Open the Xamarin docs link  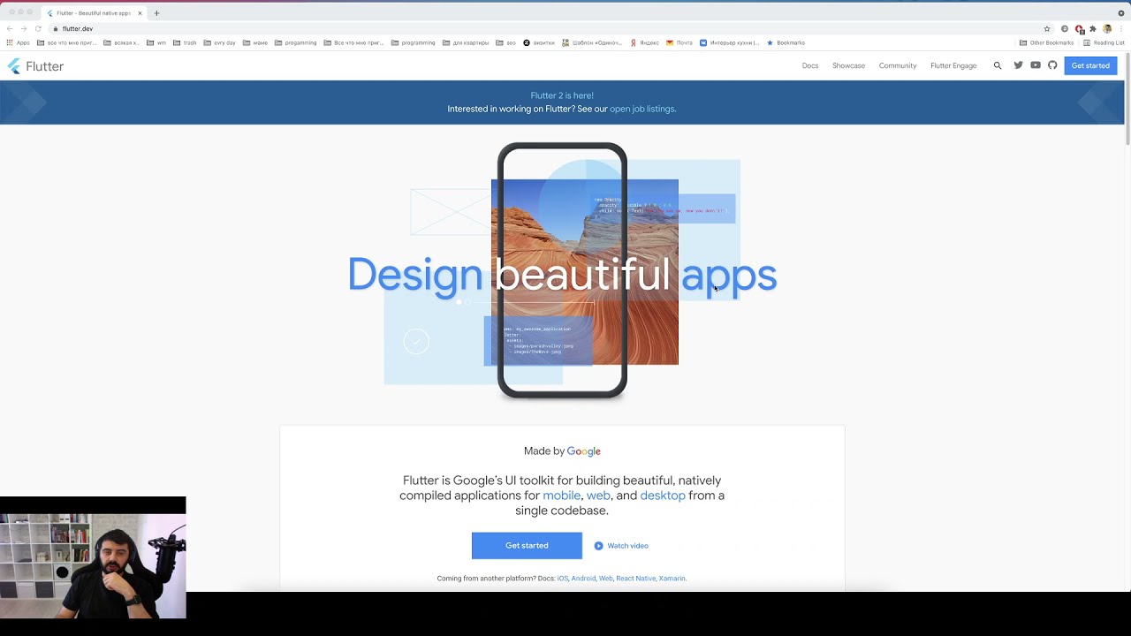672,579
